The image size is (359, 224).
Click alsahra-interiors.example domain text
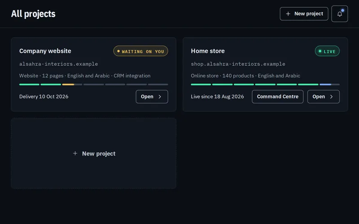(x=58, y=64)
